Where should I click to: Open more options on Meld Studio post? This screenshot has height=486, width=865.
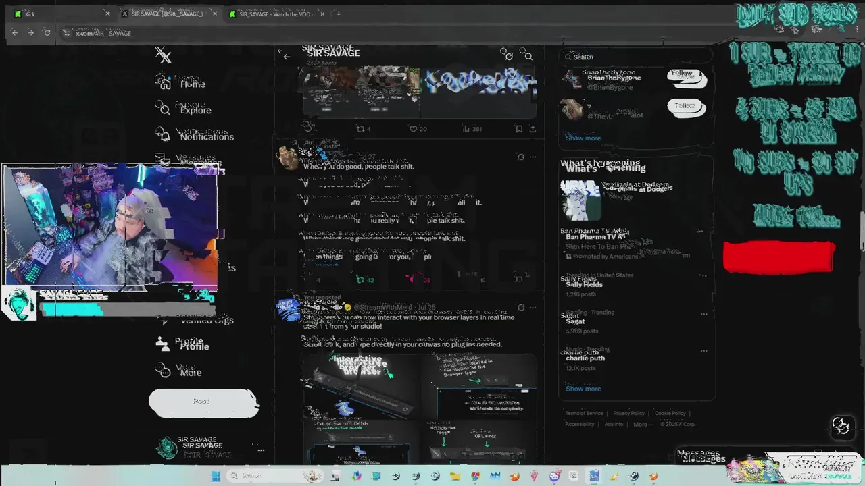tap(533, 307)
